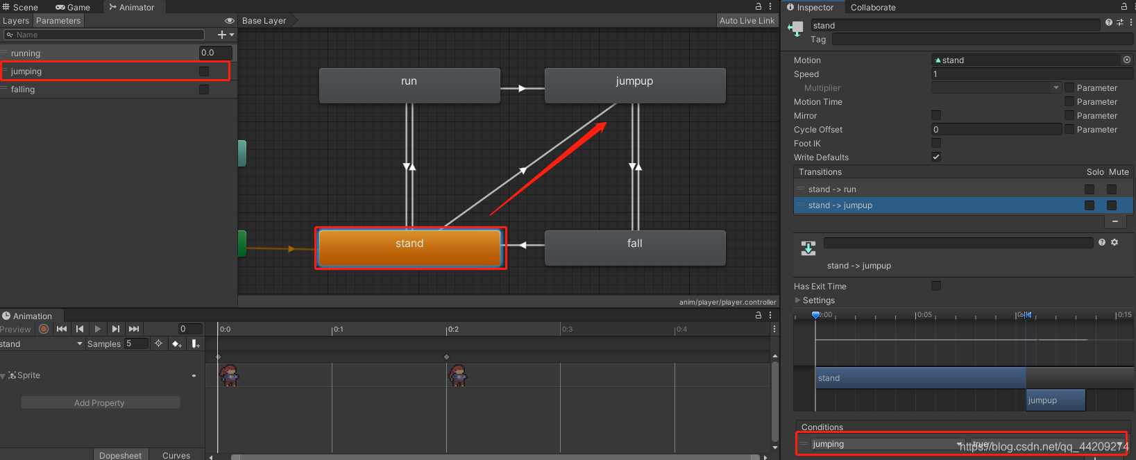Edit the Speed value field
This screenshot has width=1136, height=460.
pyautogui.click(x=1032, y=74)
